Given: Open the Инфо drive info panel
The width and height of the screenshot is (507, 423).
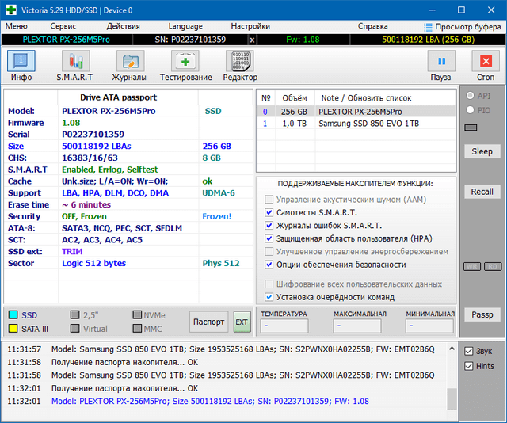Looking at the screenshot, I should tap(21, 65).
